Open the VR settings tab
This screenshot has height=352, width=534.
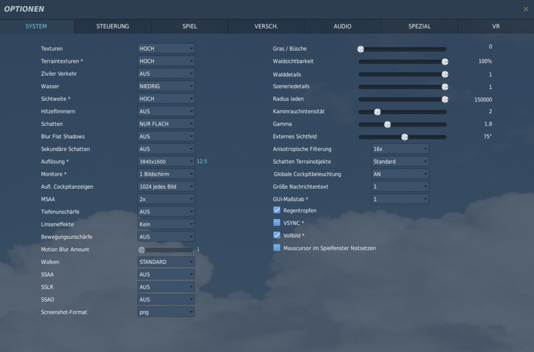coord(496,26)
